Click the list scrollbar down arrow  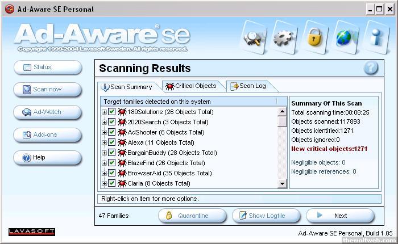(282, 184)
